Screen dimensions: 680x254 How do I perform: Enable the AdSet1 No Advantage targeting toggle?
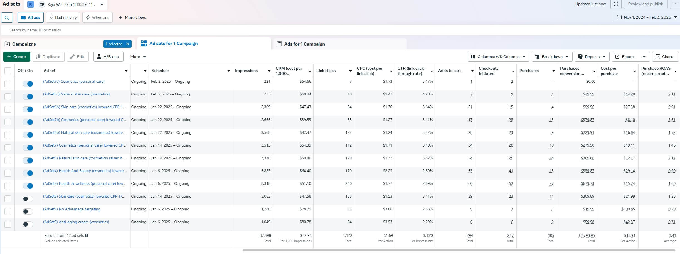[28, 212]
